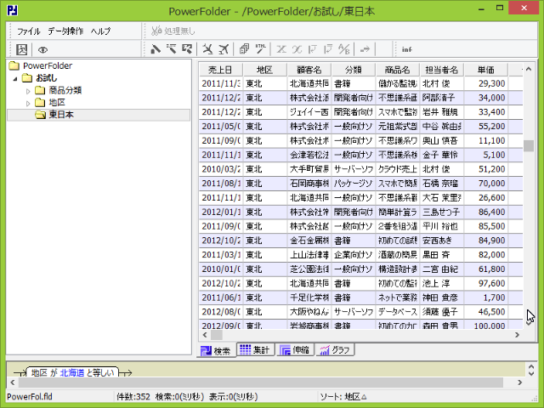The image size is (544, 408).
Task: Click the table's vertical scrollbar up arrow
Action: coord(529,69)
